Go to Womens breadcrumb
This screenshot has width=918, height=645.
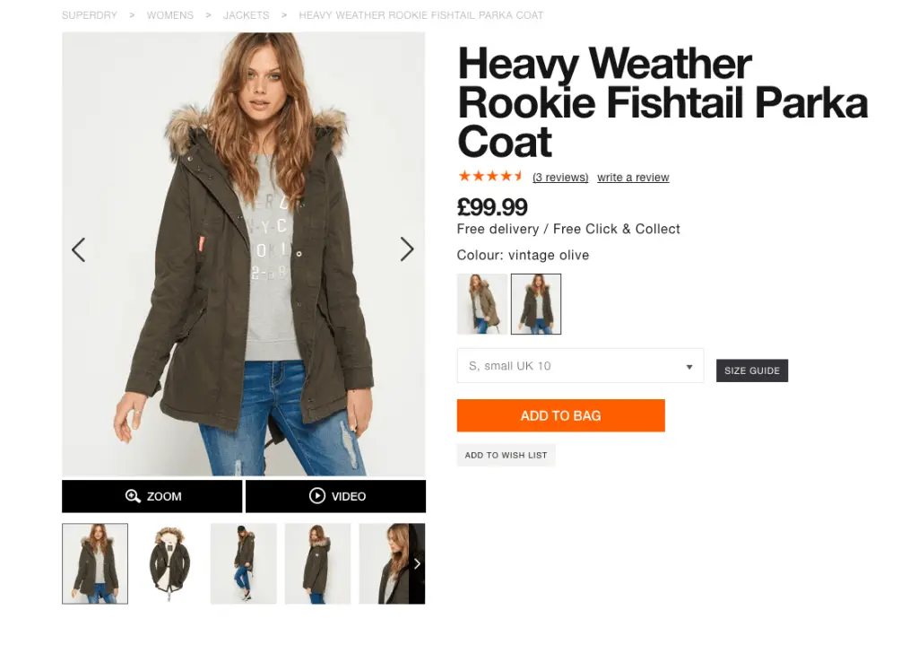(x=169, y=15)
